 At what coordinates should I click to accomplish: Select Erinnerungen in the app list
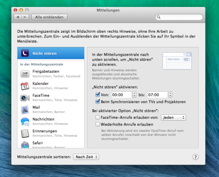[51, 133]
